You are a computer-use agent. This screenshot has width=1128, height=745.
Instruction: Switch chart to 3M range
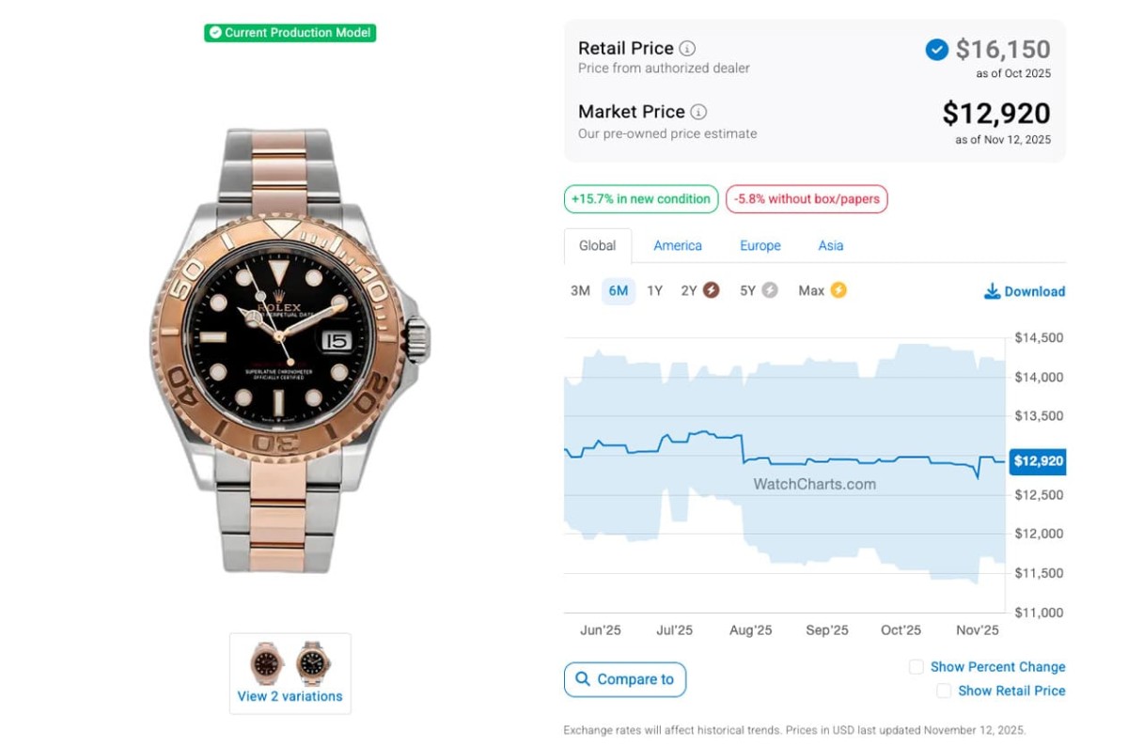pyautogui.click(x=580, y=291)
